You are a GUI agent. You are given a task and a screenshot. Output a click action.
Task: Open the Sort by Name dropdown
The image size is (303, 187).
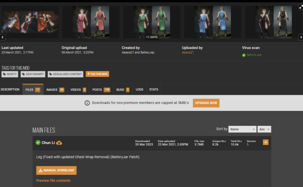242,129
